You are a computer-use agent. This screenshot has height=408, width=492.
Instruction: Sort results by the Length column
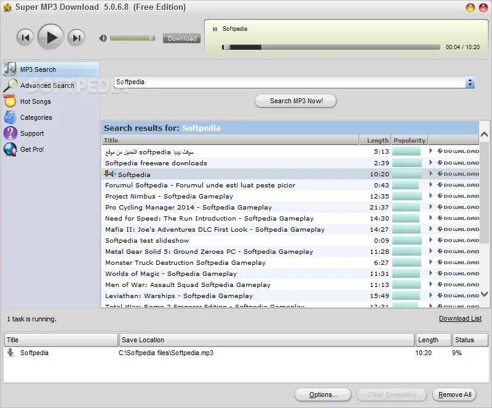(x=375, y=140)
